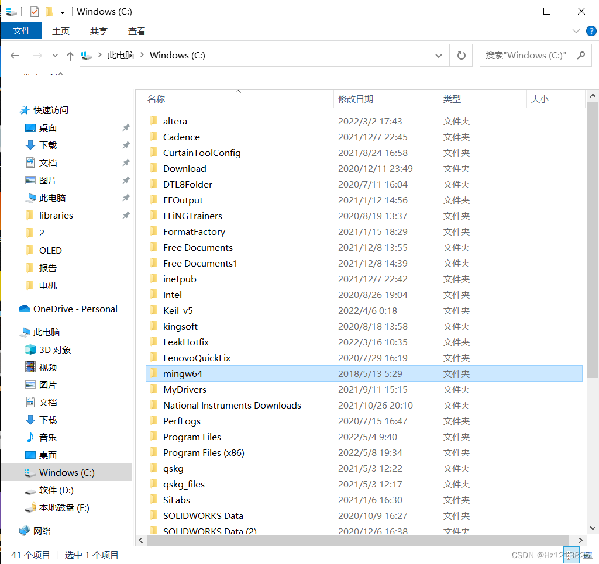Select the FLiNGTrainers folder
The height and width of the screenshot is (564, 599).
coord(192,216)
